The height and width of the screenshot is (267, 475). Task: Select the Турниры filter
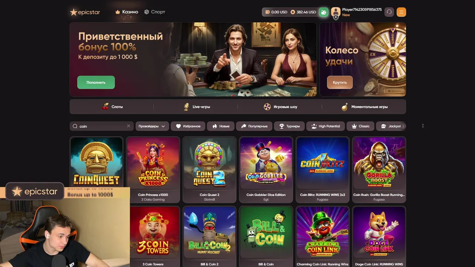point(289,126)
